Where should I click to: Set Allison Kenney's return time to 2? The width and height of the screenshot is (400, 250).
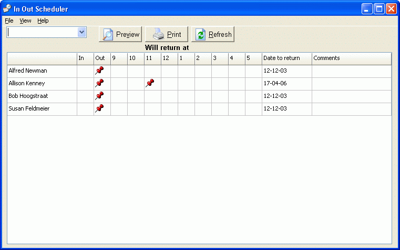point(203,84)
